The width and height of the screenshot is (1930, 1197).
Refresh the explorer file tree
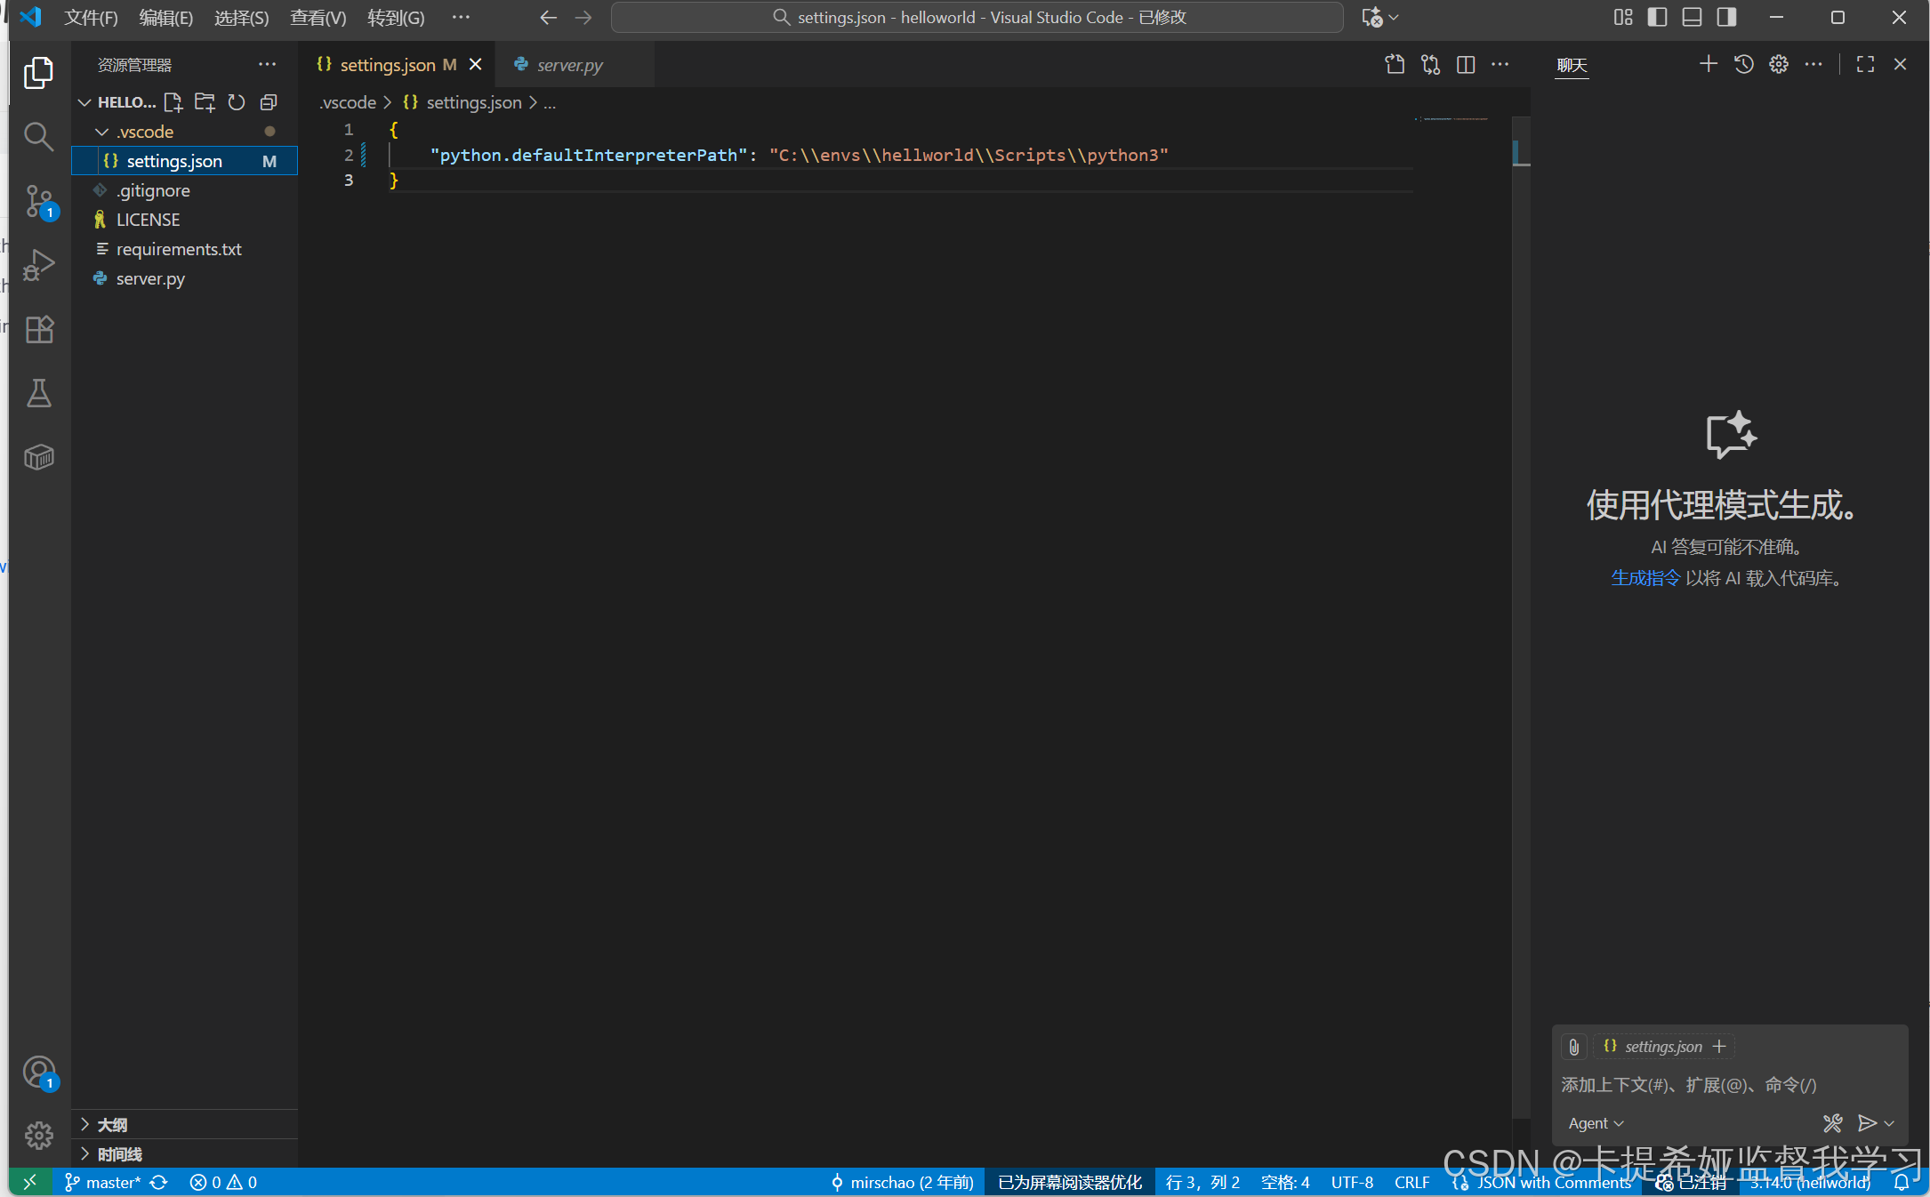click(237, 102)
